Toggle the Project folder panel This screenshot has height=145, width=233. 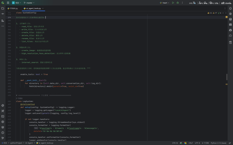click(x=3, y=8)
